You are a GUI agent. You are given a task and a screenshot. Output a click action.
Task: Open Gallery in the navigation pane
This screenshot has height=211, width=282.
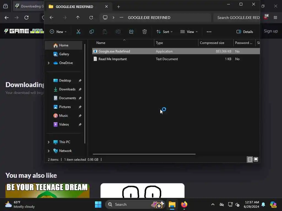point(64,54)
